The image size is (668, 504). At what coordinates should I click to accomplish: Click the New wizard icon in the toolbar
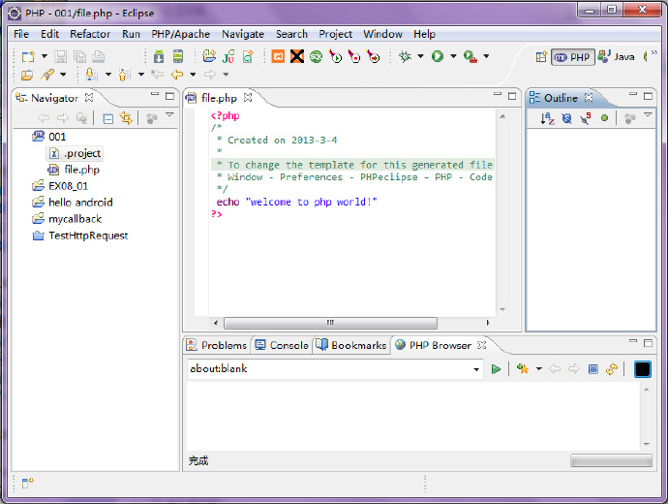click(28, 56)
